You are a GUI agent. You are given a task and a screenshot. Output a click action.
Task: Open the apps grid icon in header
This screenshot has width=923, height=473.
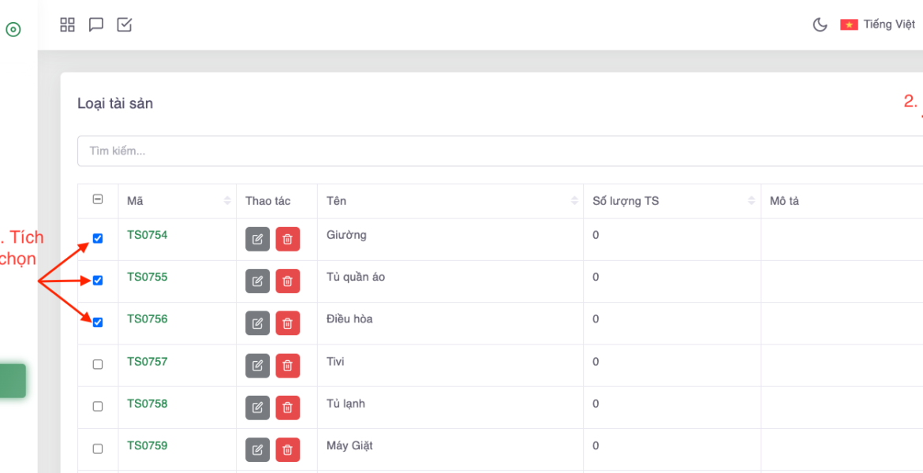(68, 24)
